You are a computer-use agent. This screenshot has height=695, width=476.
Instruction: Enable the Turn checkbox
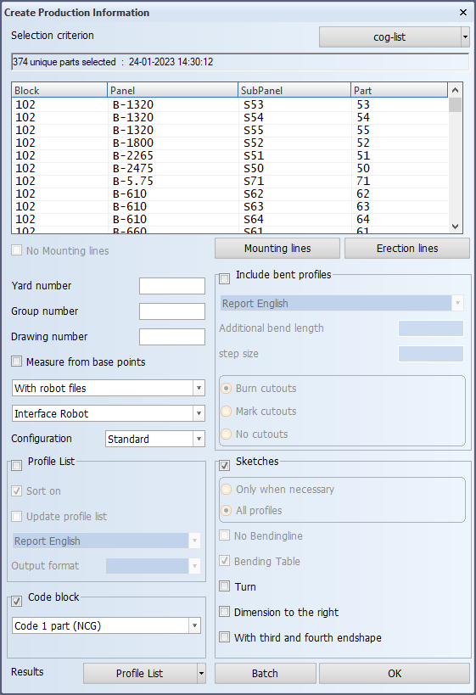coord(225,586)
